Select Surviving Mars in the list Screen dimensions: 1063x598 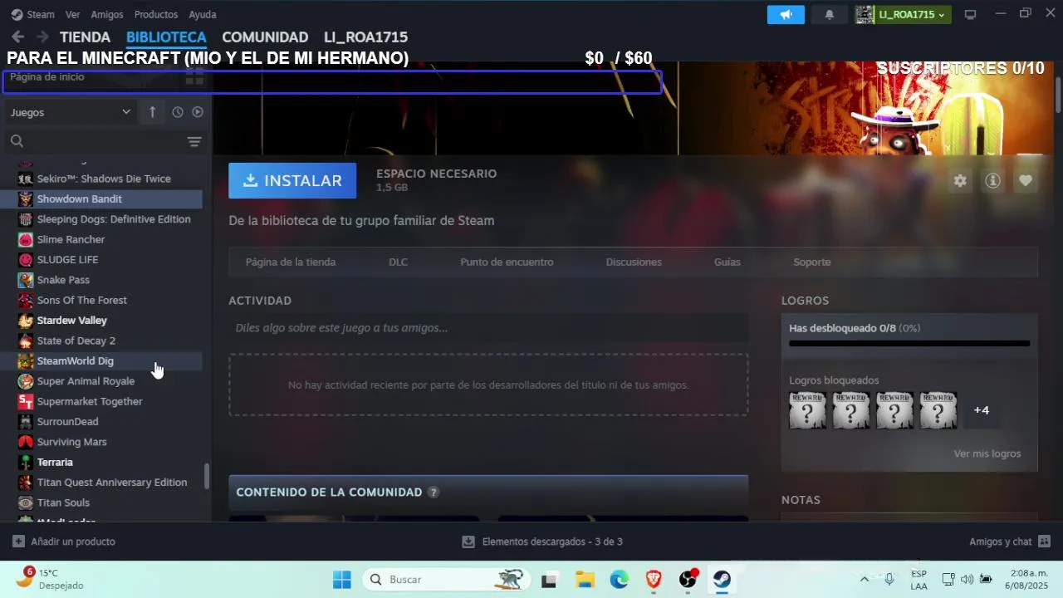(71, 442)
